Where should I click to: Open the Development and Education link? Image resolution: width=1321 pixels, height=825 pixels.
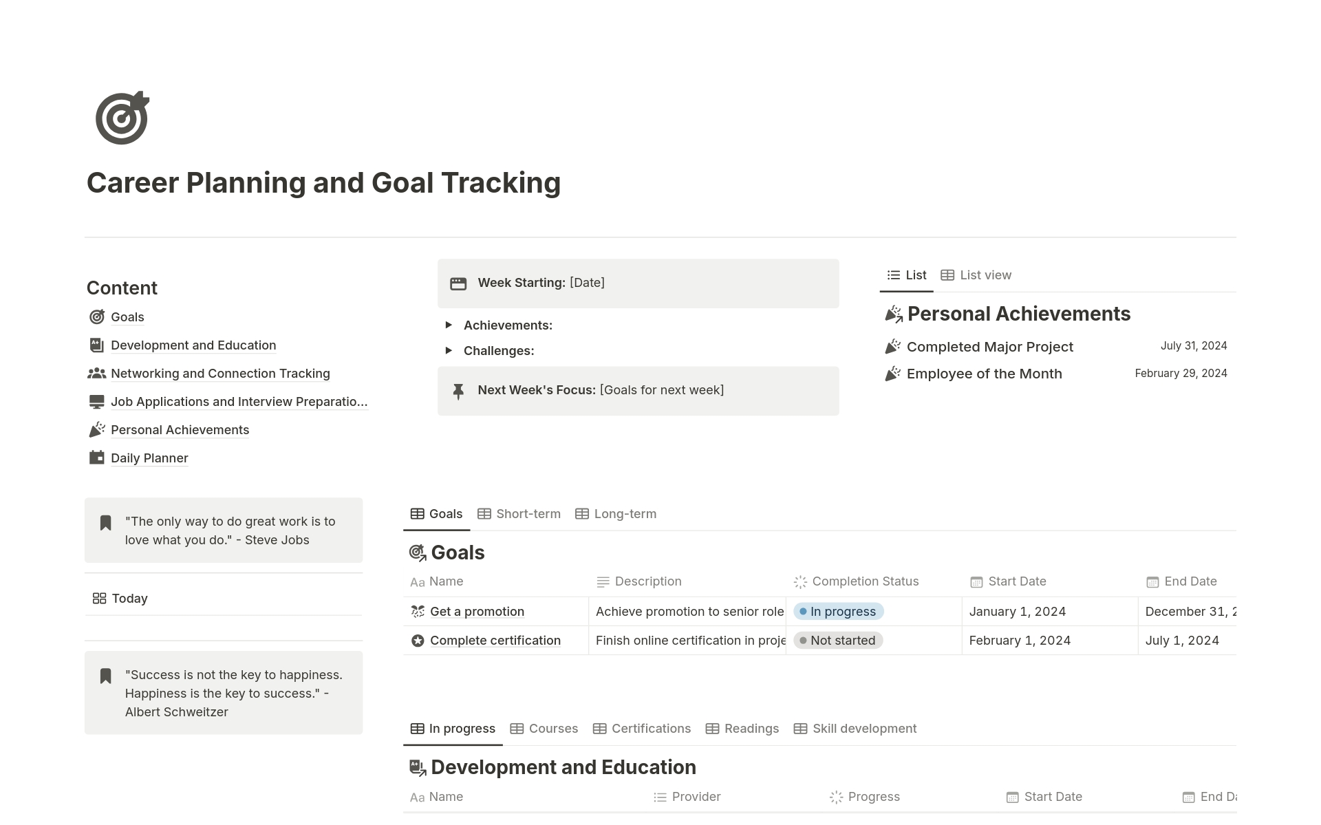pyautogui.click(x=193, y=345)
